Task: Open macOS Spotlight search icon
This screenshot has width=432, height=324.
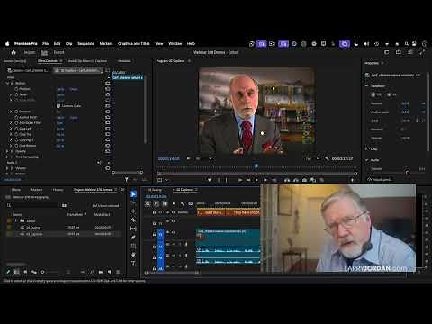Action: [x=407, y=44]
